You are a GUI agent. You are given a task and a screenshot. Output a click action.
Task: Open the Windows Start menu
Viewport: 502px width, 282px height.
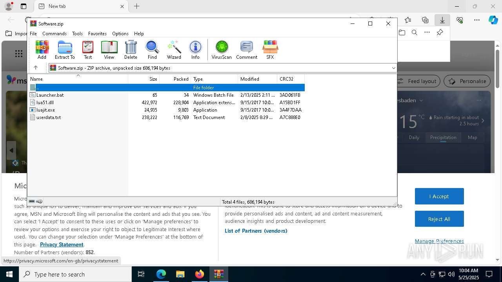tap(9, 274)
